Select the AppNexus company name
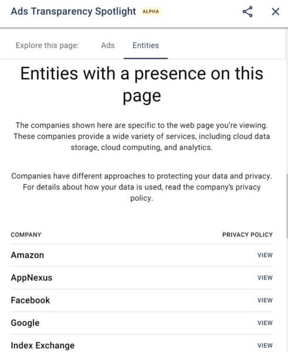The image size is (288, 352). pos(32,278)
